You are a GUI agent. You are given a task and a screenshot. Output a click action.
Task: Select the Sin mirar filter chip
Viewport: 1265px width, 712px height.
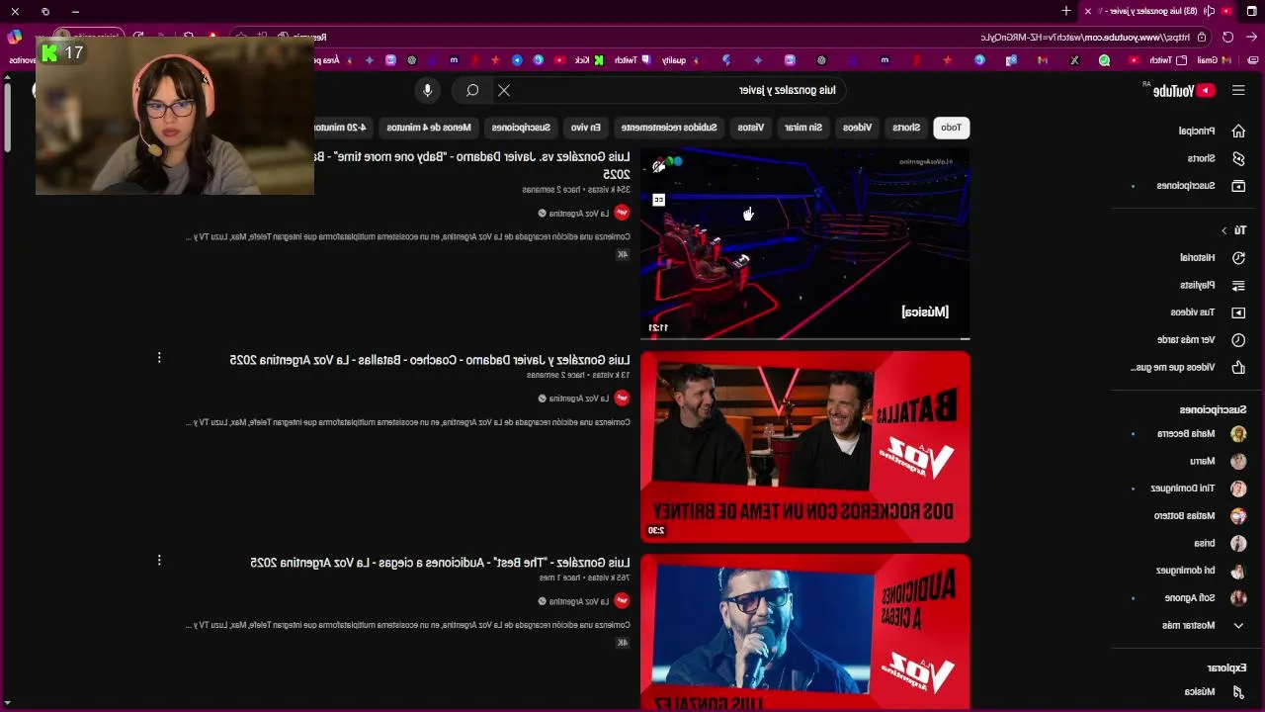803,128
